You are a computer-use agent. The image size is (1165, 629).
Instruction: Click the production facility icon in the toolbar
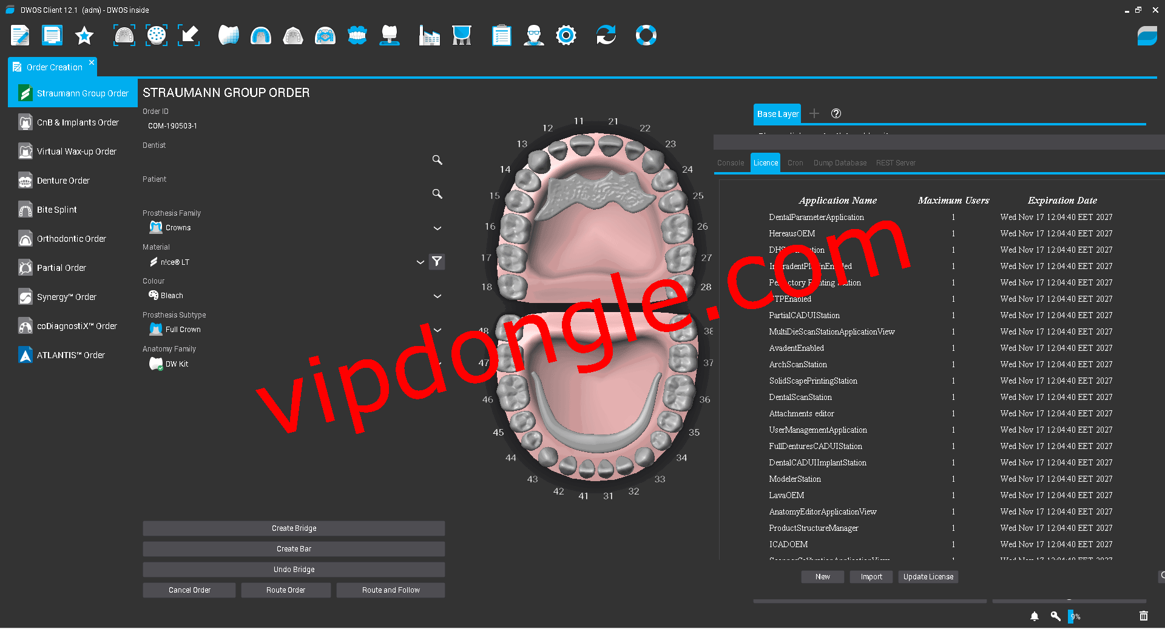tap(430, 35)
